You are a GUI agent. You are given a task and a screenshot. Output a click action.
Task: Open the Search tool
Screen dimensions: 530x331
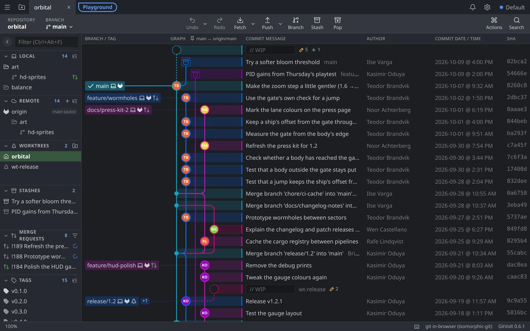click(x=516, y=20)
